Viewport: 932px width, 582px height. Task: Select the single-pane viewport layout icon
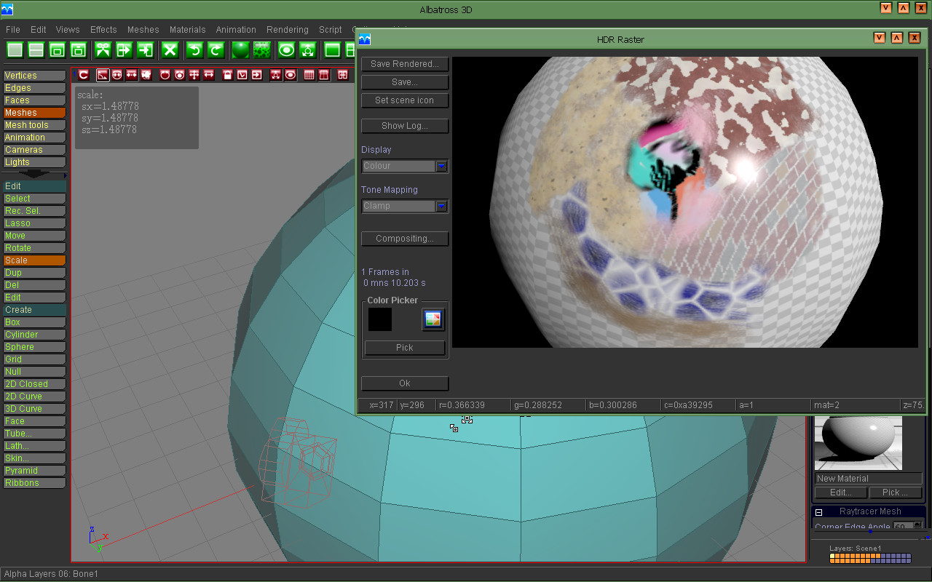tap(15, 49)
